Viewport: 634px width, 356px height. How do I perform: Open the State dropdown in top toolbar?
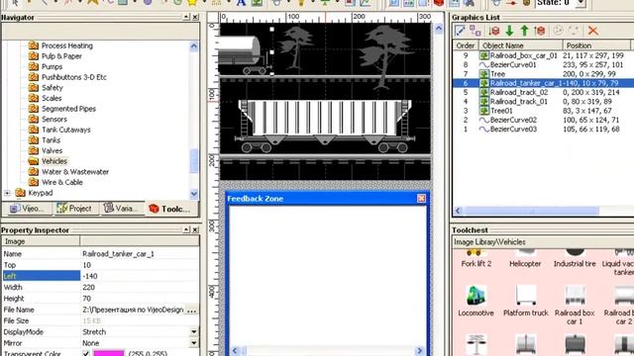(581, 3)
